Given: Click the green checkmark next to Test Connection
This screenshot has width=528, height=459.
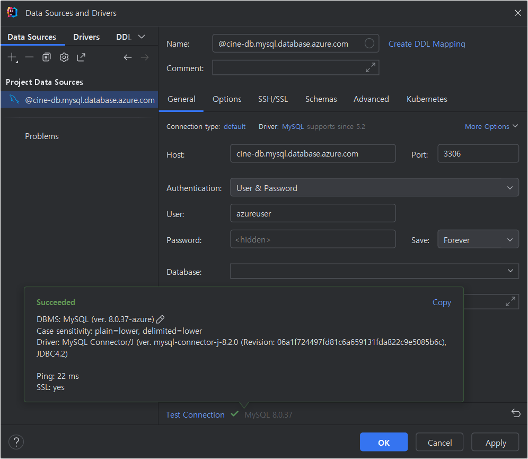Looking at the screenshot, I should coord(235,414).
